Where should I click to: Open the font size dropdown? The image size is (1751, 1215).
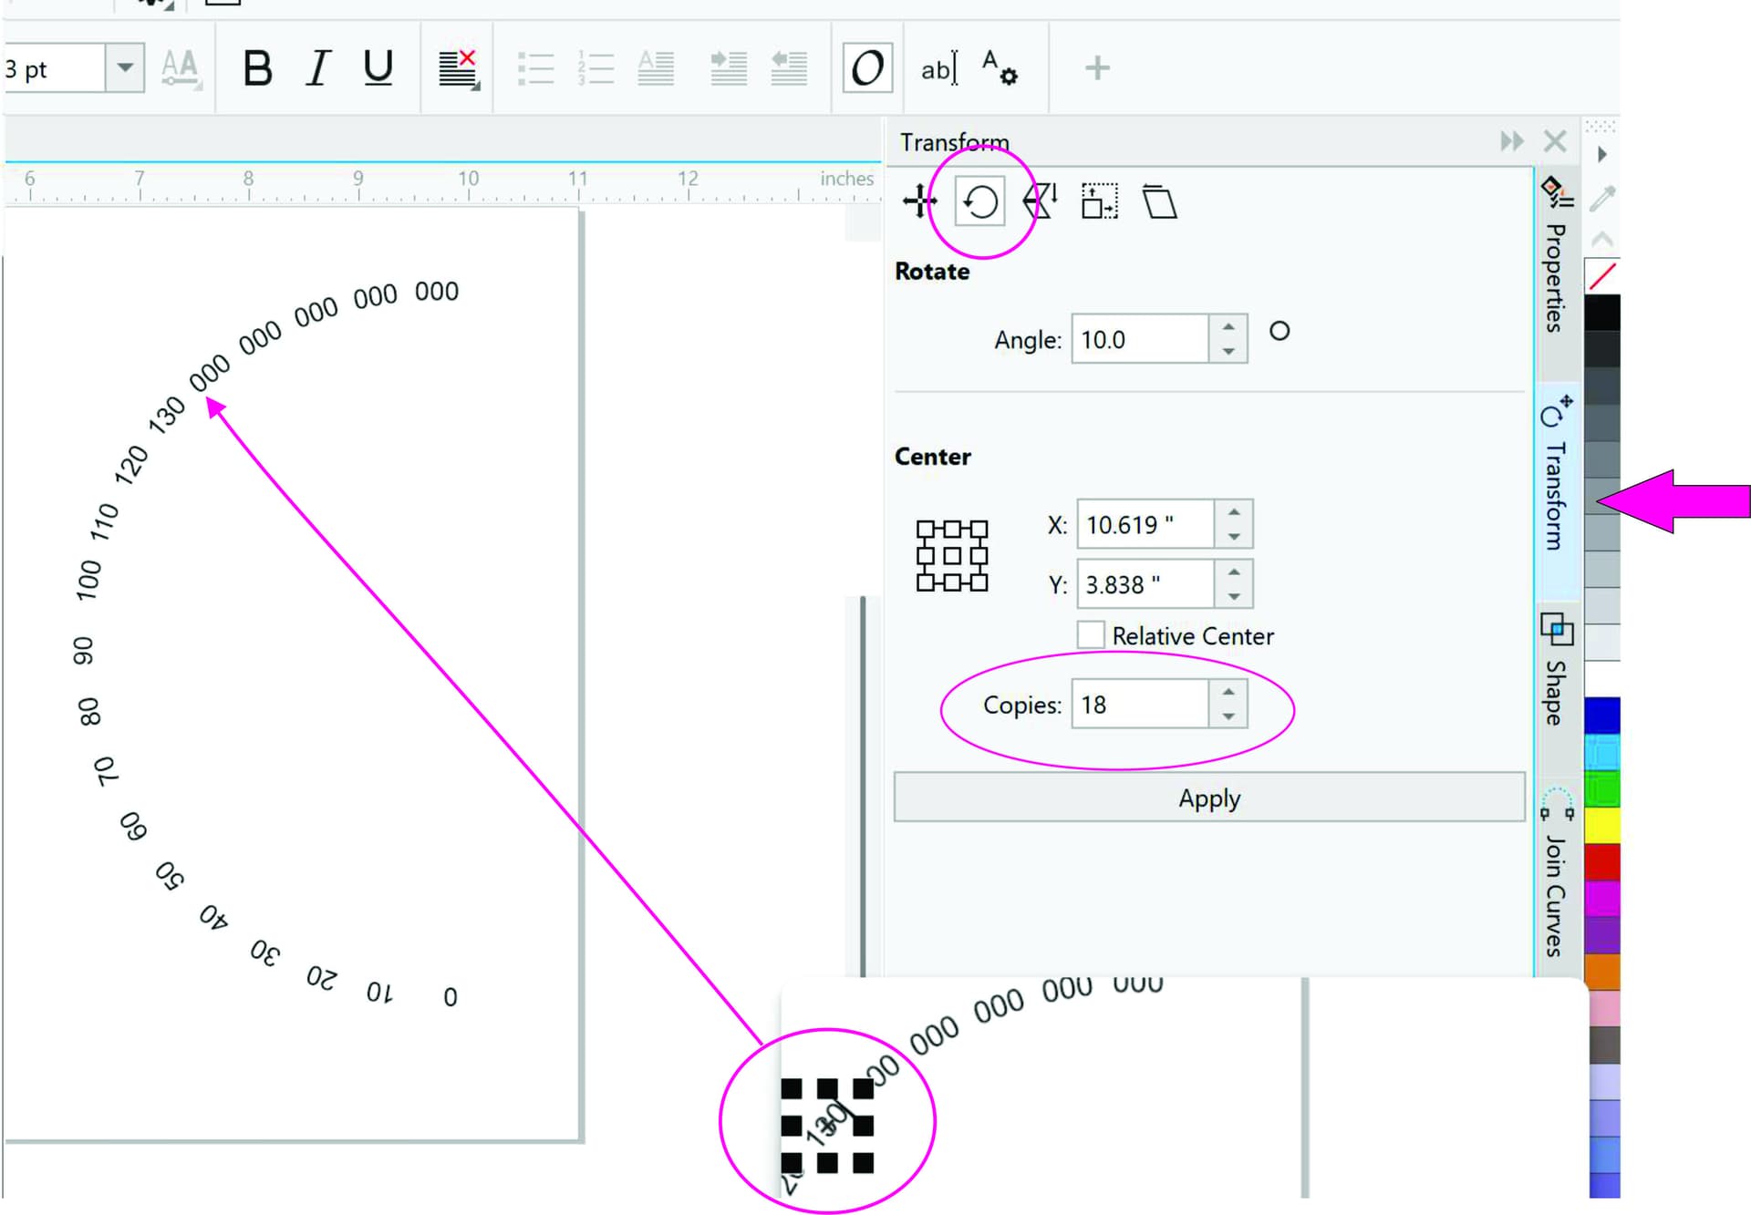coord(125,68)
